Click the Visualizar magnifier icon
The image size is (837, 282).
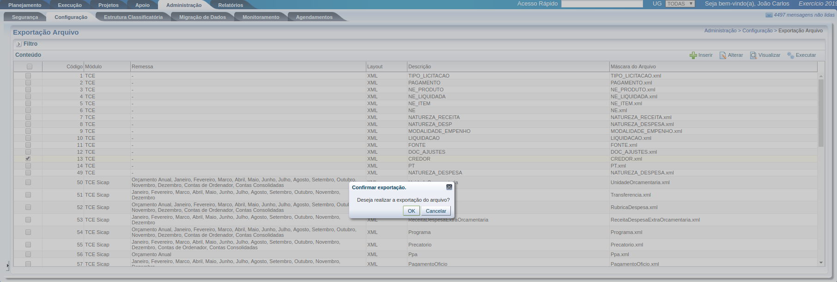[x=753, y=55]
